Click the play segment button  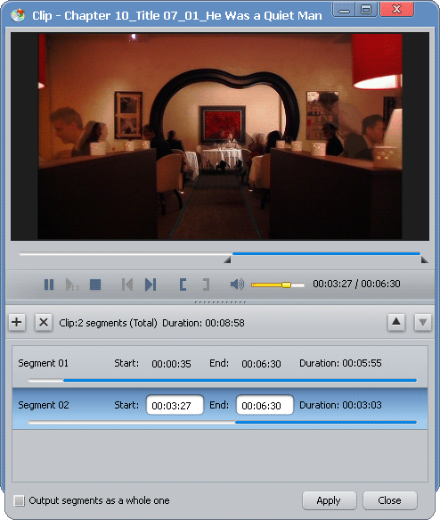(72, 285)
